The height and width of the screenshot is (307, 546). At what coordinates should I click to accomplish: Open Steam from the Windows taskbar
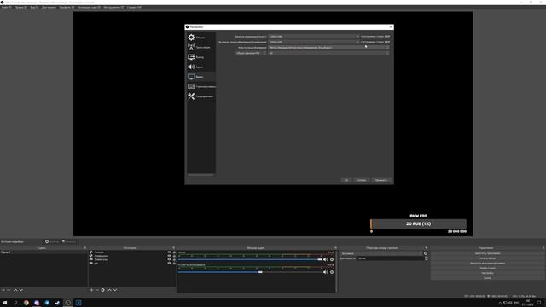(x=57, y=303)
